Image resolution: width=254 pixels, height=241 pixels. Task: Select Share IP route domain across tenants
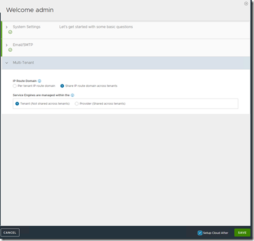point(62,86)
